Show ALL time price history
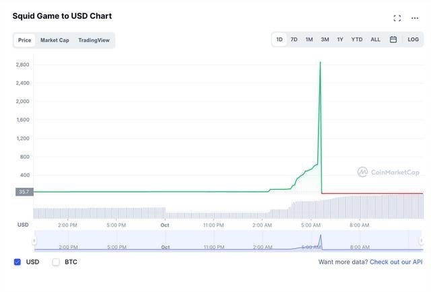The width and height of the screenshot is (431, 292). (x=375, y=40)
